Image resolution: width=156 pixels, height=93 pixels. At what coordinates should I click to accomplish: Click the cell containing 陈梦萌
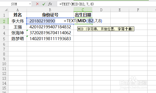18,39
